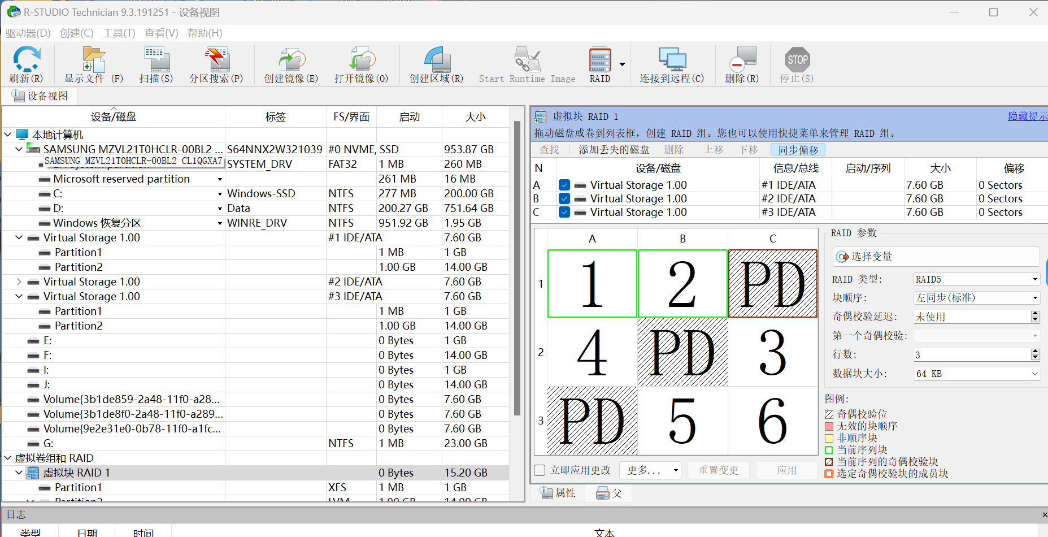The height and width of the screenshot is (537, 1048).
Task: Open the 块顺序 左同步(标准) dropdown
Action: pyautogui.click(x=976, y=298)
